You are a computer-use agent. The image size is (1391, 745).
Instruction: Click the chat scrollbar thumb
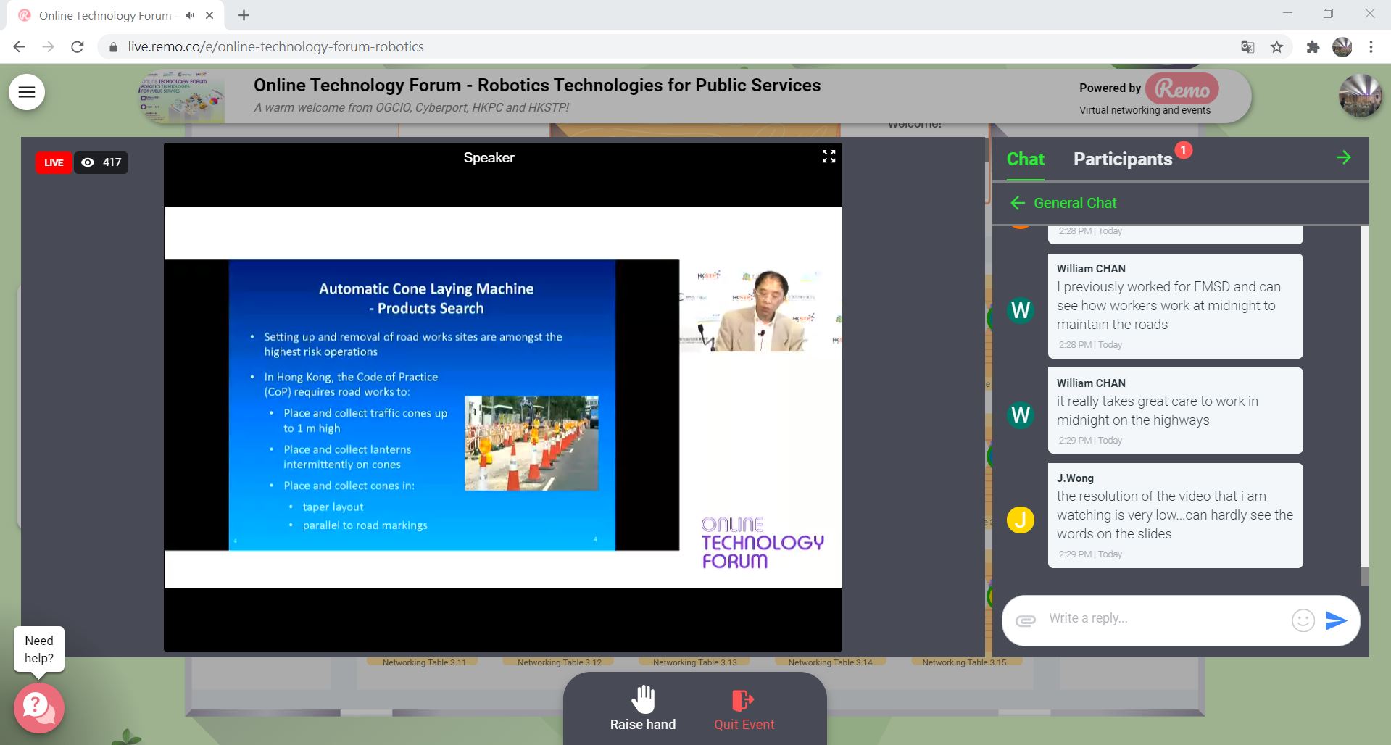pos(1365,575)
